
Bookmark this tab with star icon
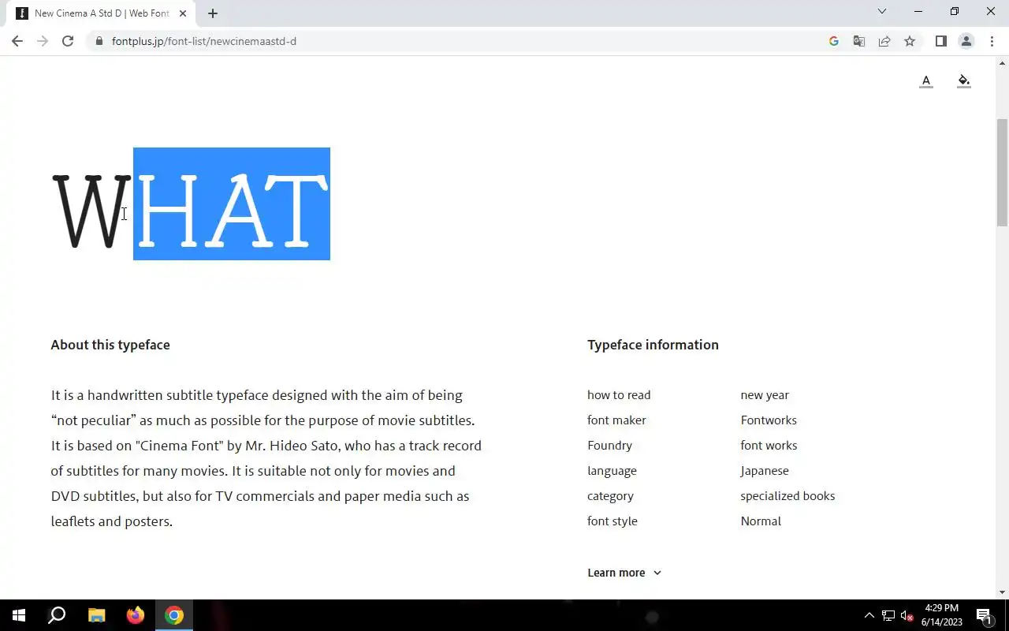coord(910,41)
